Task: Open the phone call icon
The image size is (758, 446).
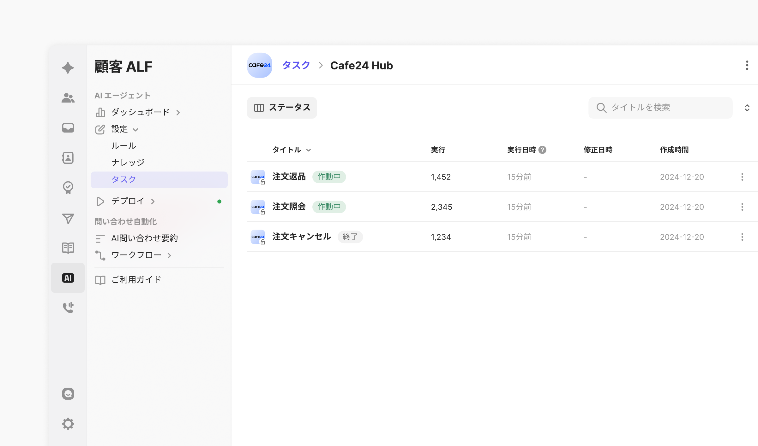Action: [68, 308]
